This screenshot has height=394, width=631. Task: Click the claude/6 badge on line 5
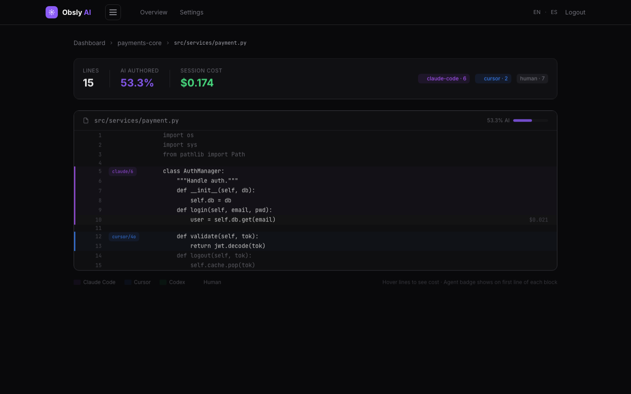coord(123,172)
